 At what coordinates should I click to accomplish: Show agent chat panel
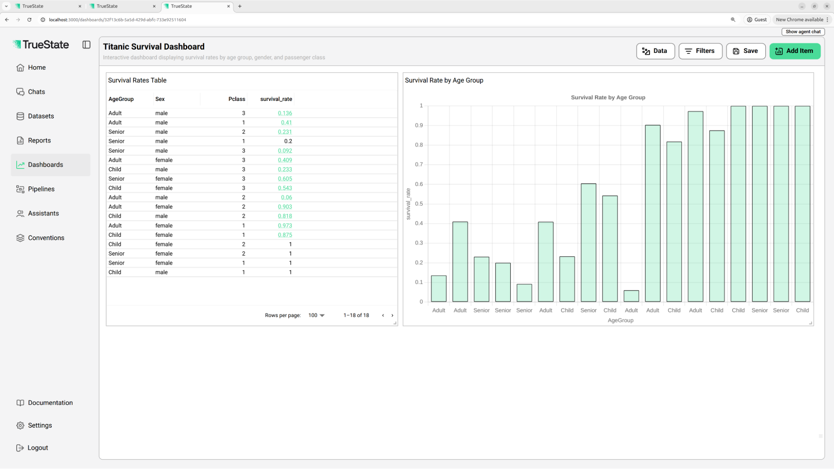coord(803,32)
